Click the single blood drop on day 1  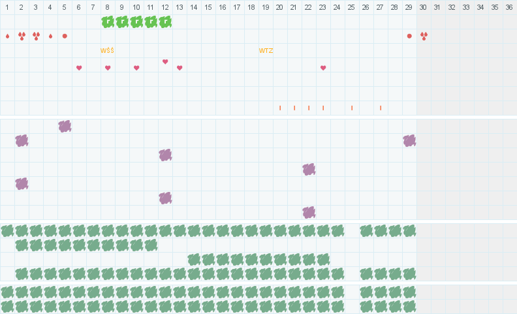pos(7,36)
